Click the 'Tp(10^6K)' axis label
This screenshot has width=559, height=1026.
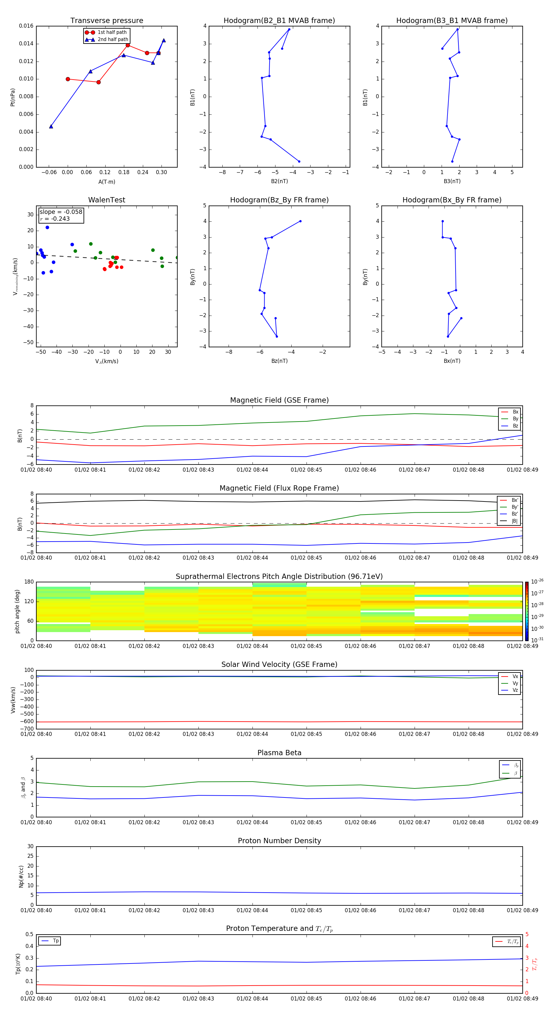point(18,964)
